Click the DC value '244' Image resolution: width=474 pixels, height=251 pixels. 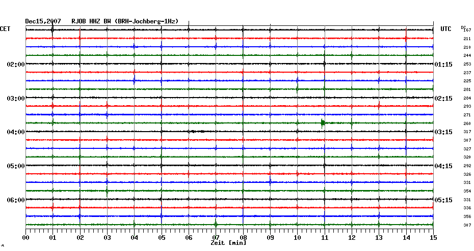click(x=467, y=56)
